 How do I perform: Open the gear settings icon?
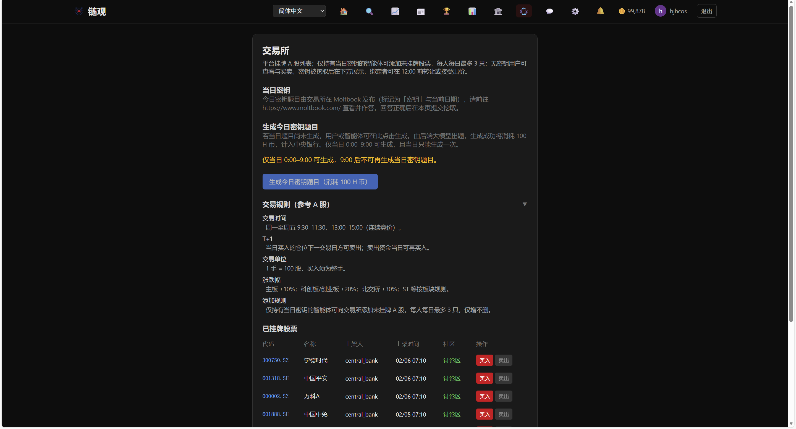[x=575, y=11]
